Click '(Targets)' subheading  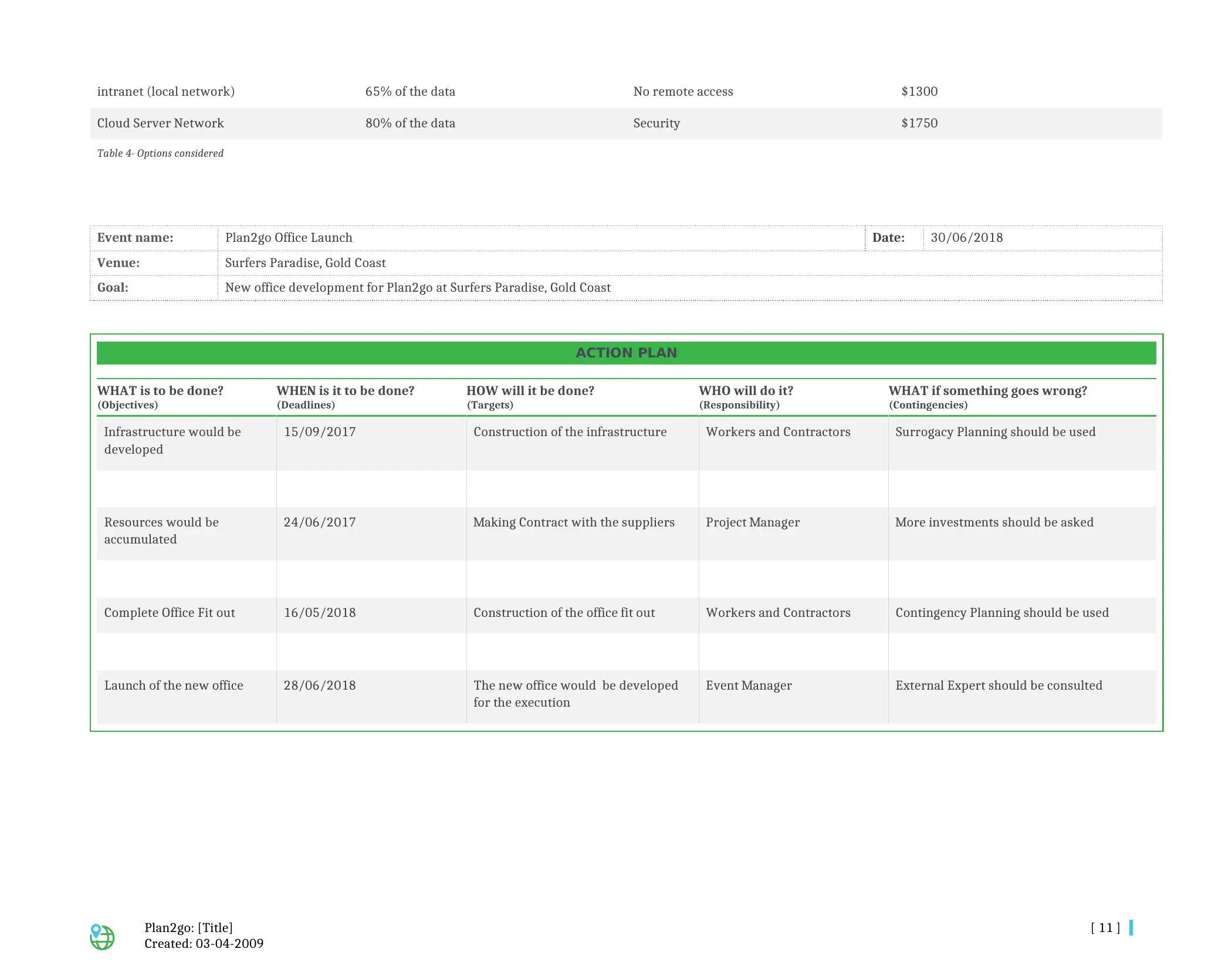point(490,405)
